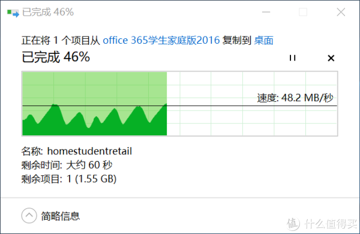Image resolution: width=360 pixels, height=234 pixels.
Task: Click the 简略信息 label
Action: pos(61,216)
